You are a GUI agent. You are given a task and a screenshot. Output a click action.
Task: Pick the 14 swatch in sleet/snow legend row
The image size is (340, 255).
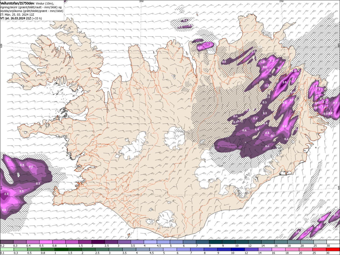pyautogui.click(x=268, y=242)
